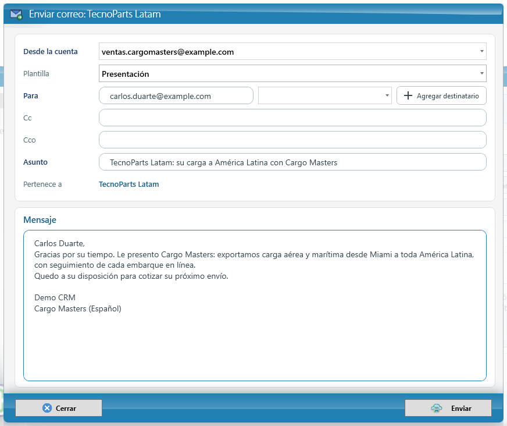Screen dimensions: 507x426
Task: Click the 'Pertenece a' label
Action: click(x=42, y=184)
